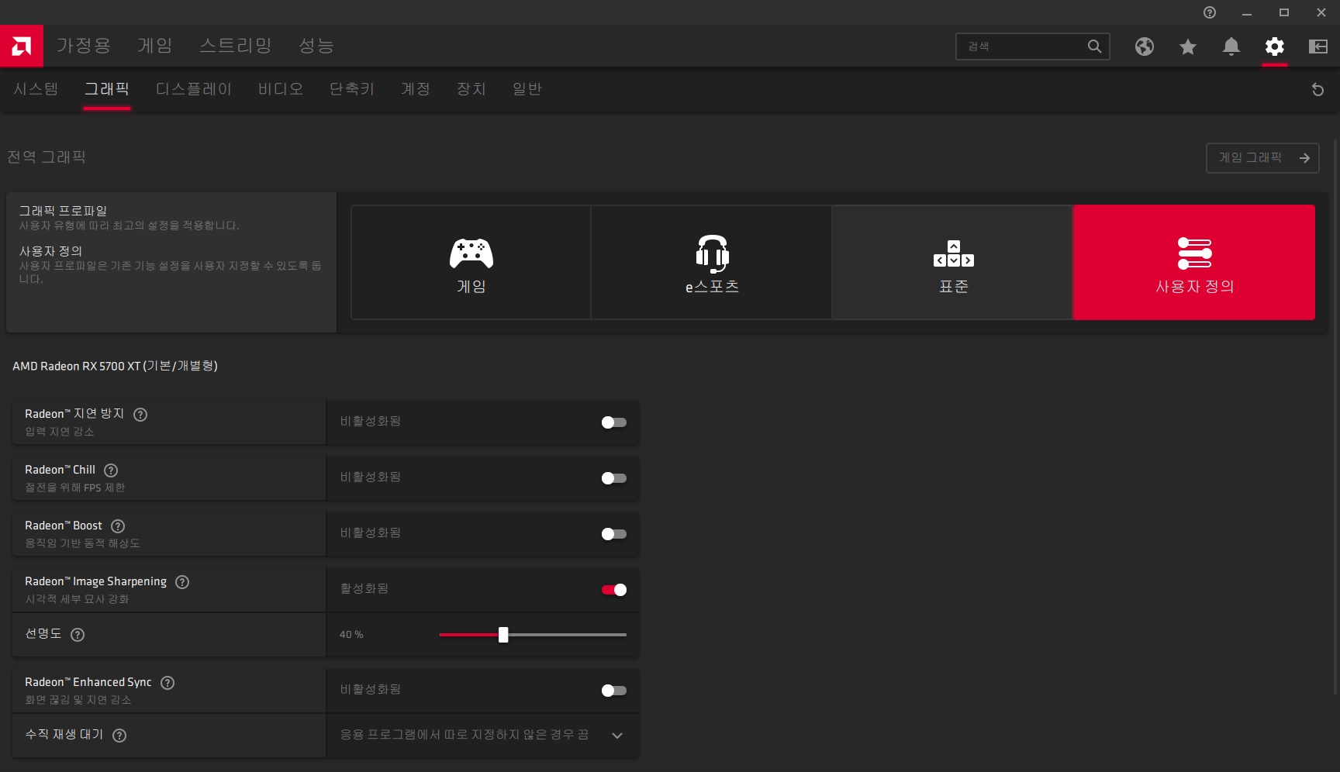Click the 전역 그래픽 heading
The height and width of the screenshot is (772, 1340).
(x=47, y=157)
